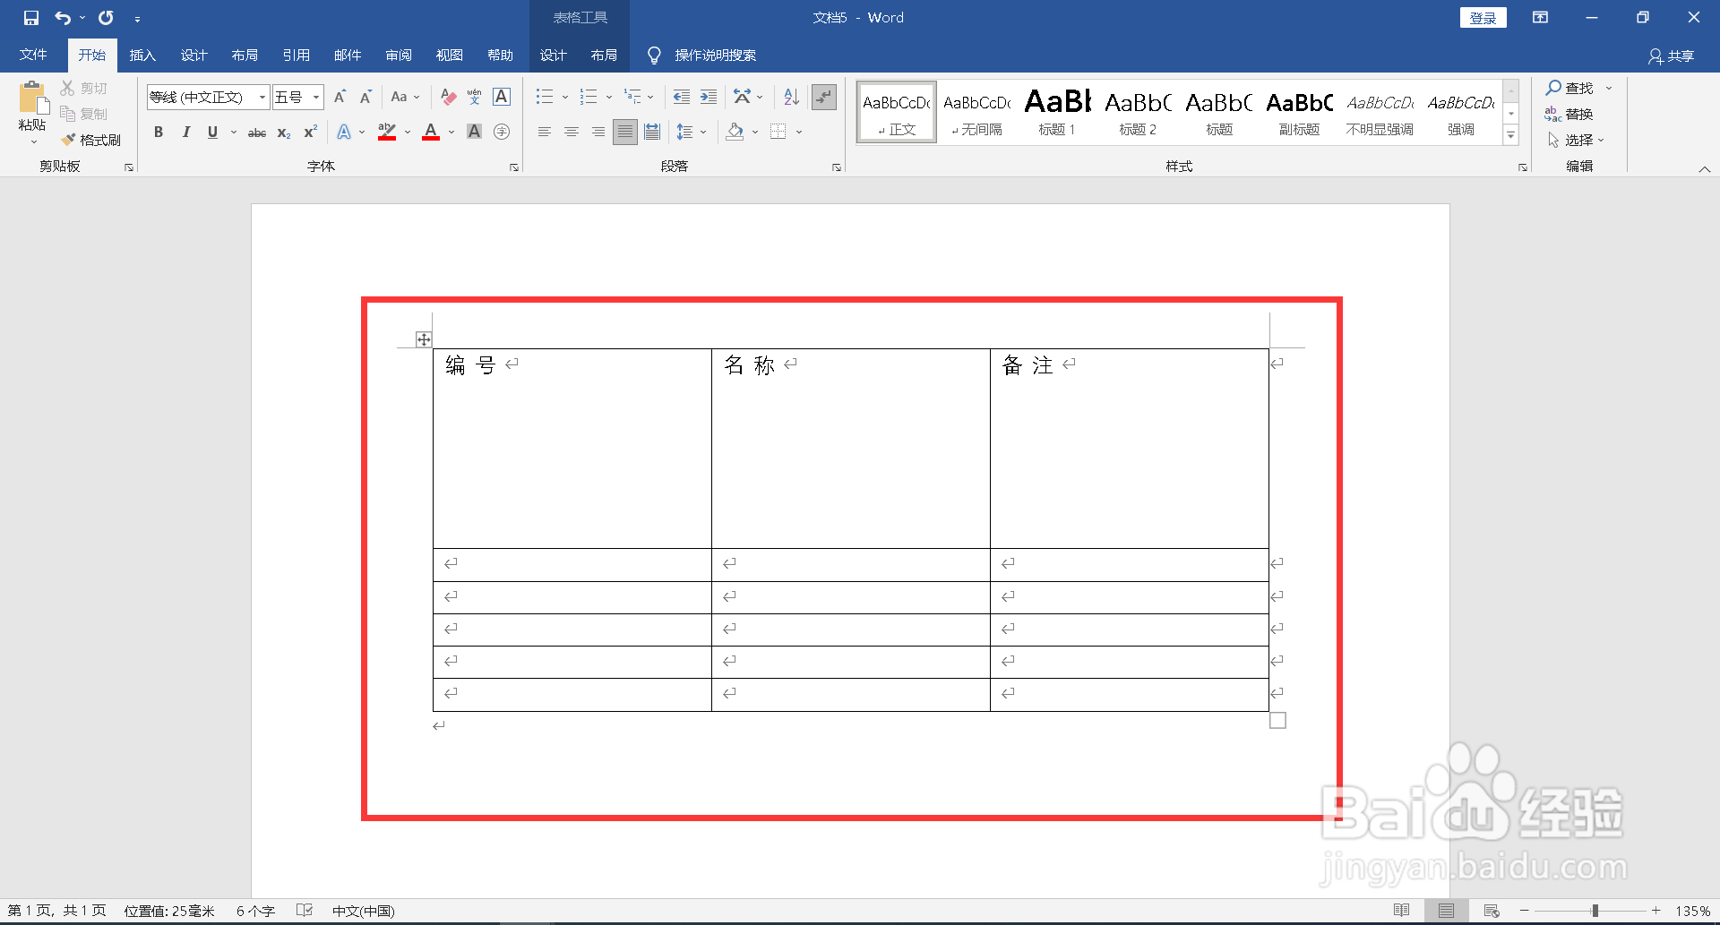1720x925 pixels.
Task: Click the table move handle icon
Action: click(x=424, y=339)
